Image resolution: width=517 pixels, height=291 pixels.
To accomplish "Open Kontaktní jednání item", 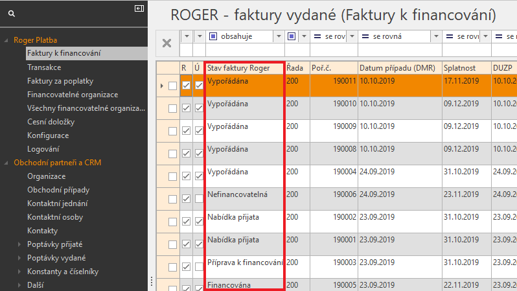I will pyautogui.click(x=58, y=204).
